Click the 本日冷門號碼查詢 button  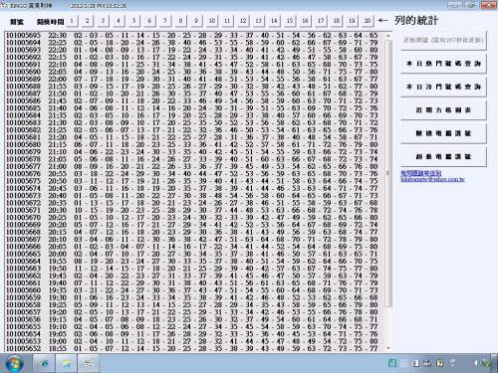pos(443,87)
